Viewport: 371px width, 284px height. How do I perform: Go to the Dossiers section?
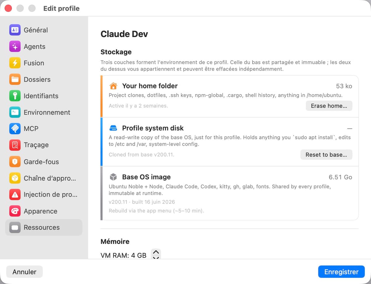[44, 79]
